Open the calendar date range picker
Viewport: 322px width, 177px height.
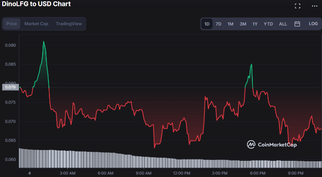(297, 24)
